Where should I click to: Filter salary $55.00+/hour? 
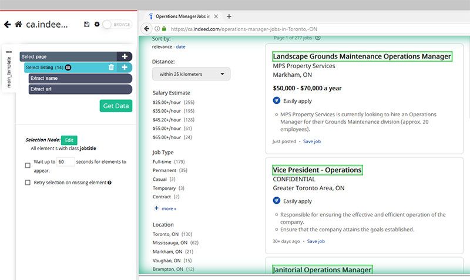pyautogui.click(x=167, y=129)
